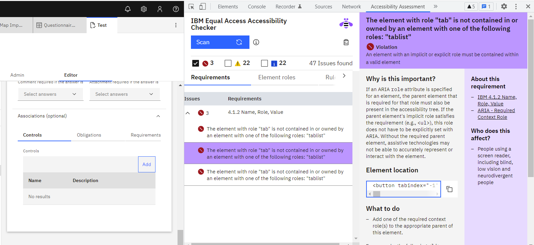Click the help panel vertical scrollbar
The width and height of the screenshot is (534, 245).
(531, 97)
